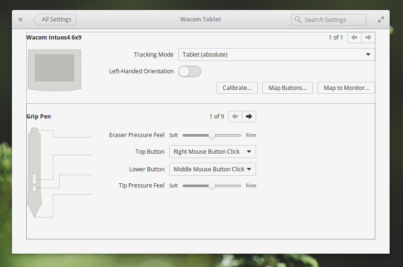Image resolution: width=403 pixels, height=267 pixels.
Task: Click the Wacom Intuos4 6x9 heading
Action: pyautogui.click(x=54, y=38)
